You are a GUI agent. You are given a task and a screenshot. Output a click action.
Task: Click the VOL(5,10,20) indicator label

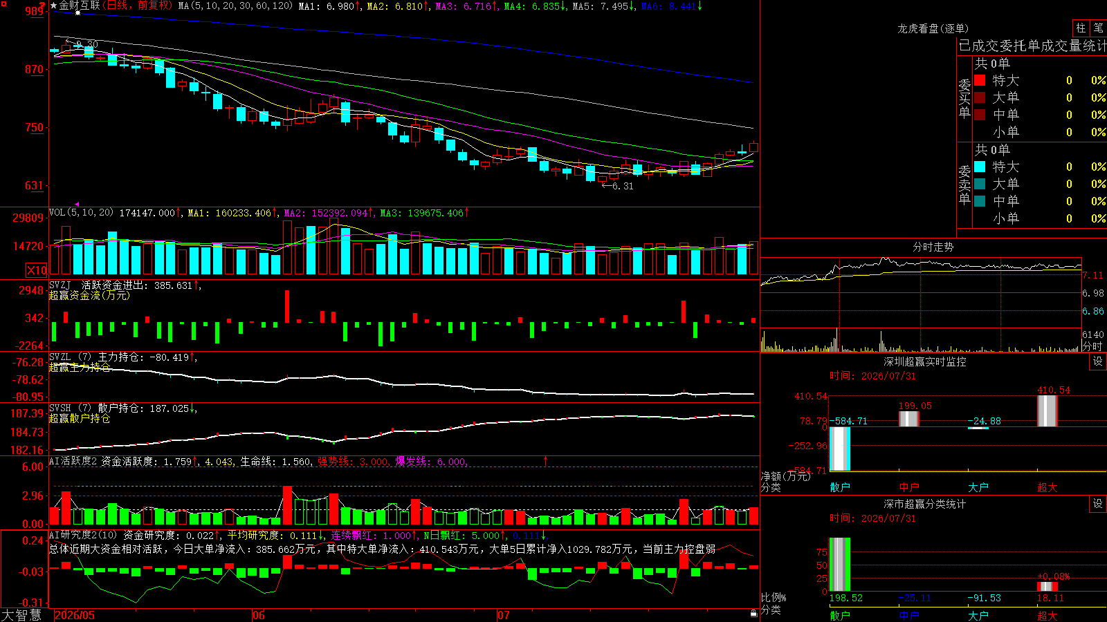click(81, 213)
